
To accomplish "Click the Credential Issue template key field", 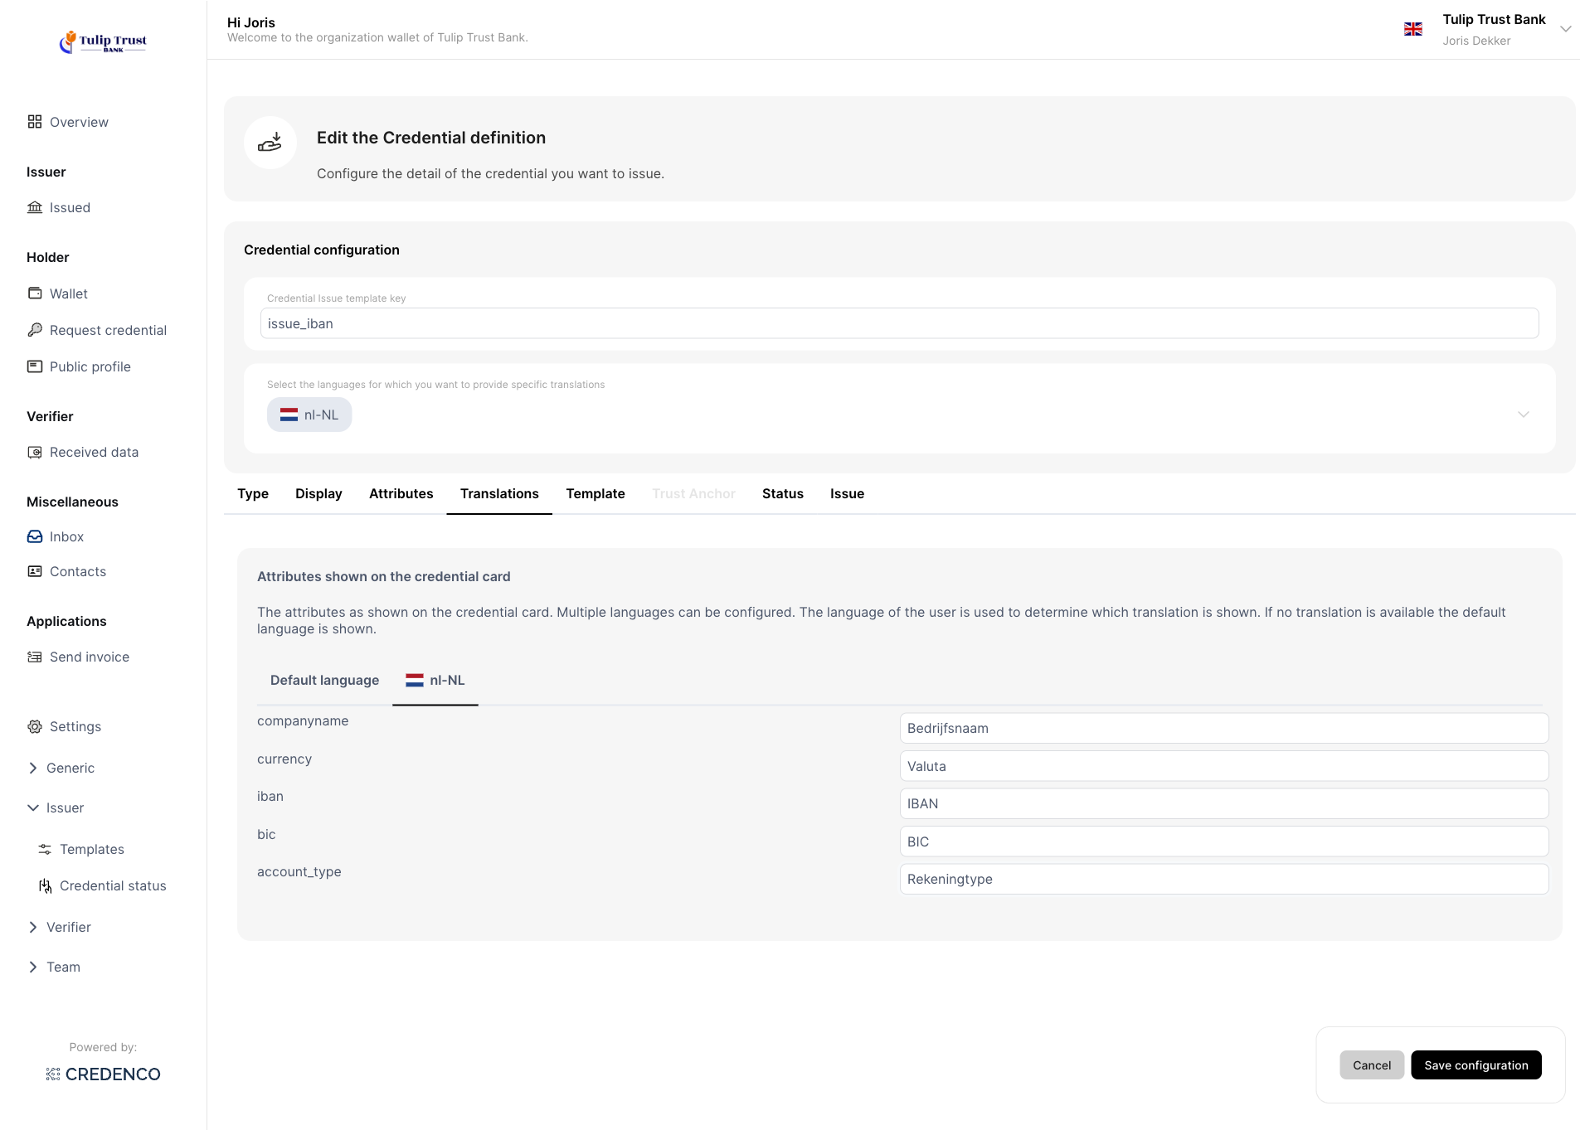I will [x=899, y=323].
